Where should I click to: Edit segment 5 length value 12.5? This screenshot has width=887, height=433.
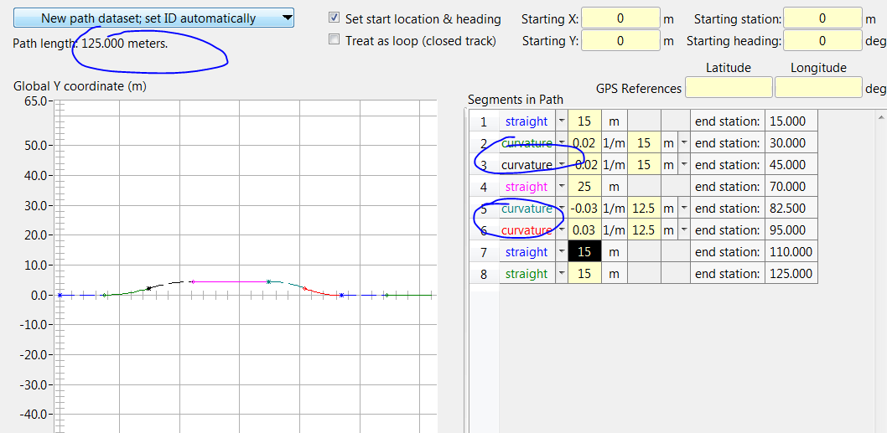pos(644,208)
